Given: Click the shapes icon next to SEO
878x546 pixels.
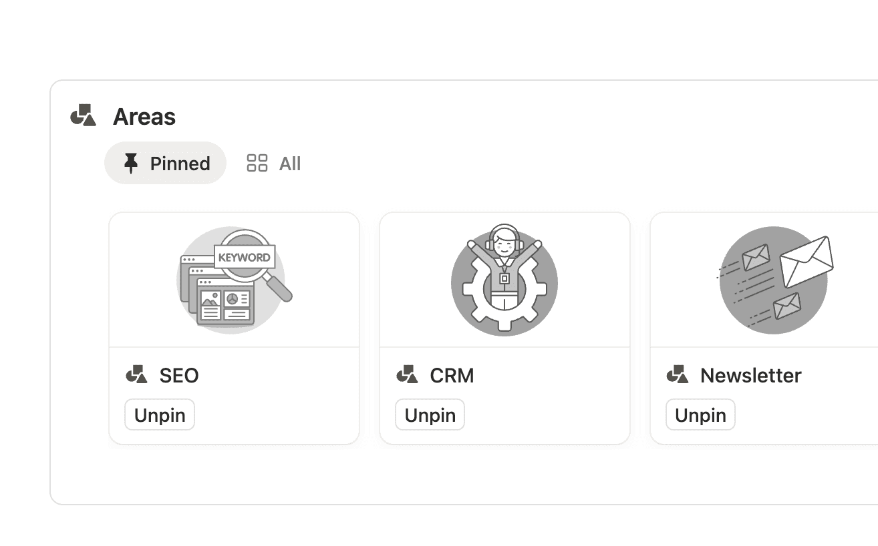Looking at the screenshot, I should (137, 375).
